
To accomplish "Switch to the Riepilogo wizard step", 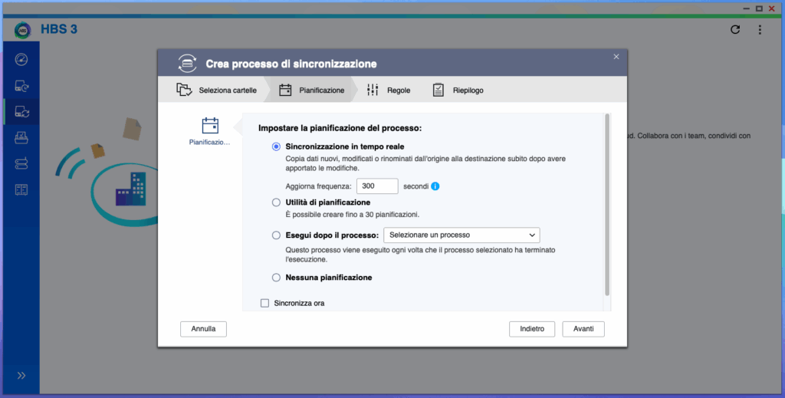I will (x=458, y=90).
